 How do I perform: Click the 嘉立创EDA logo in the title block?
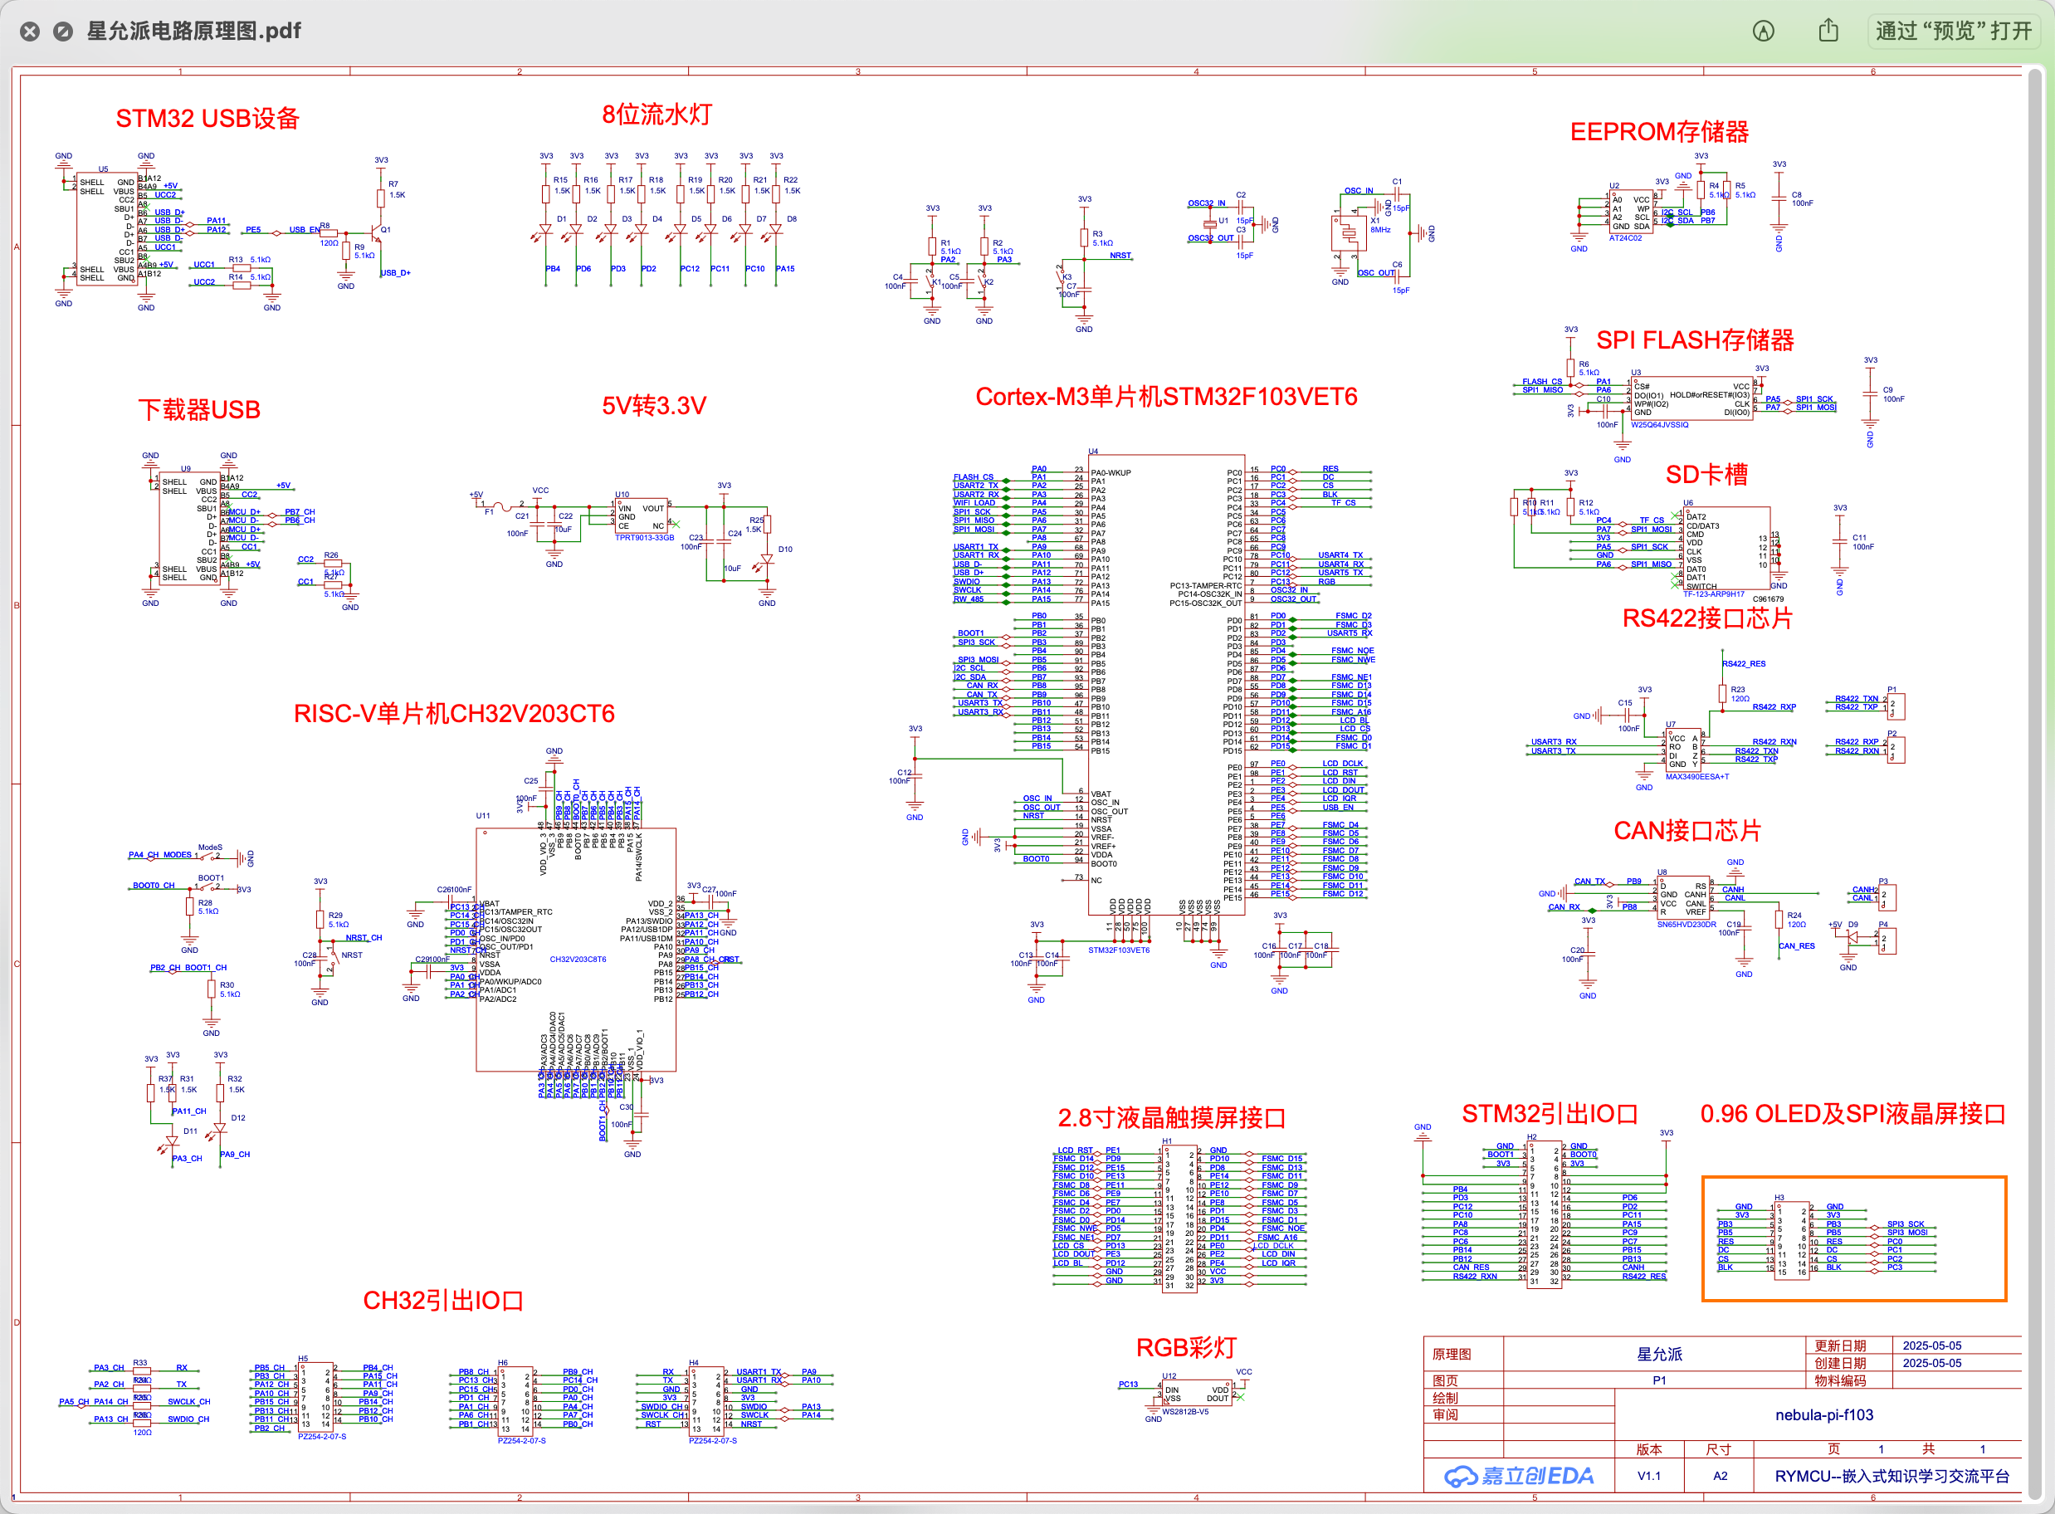(x=1519, y=1476)
